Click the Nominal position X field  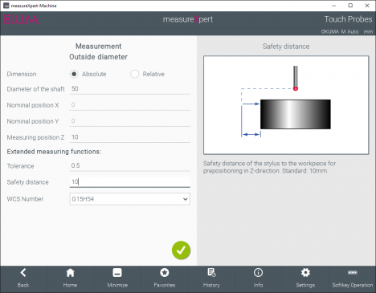tap(130, 105)
